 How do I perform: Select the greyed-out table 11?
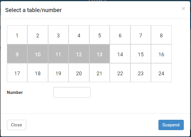click(x=58, y=54)
